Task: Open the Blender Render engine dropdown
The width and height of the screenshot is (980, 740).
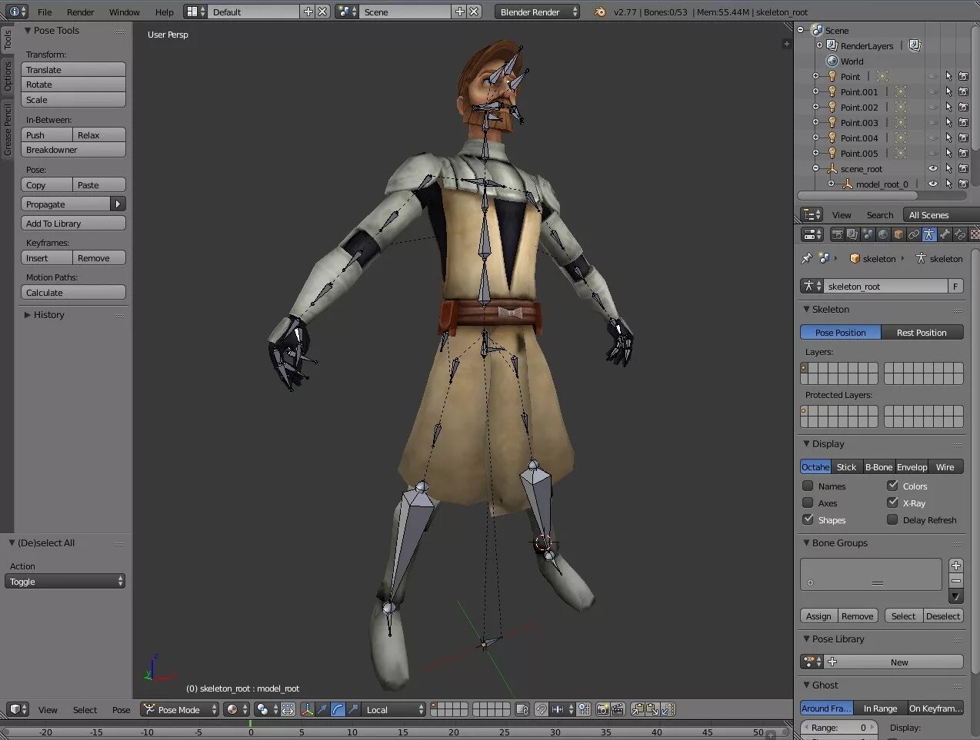Action: (537, 12)
